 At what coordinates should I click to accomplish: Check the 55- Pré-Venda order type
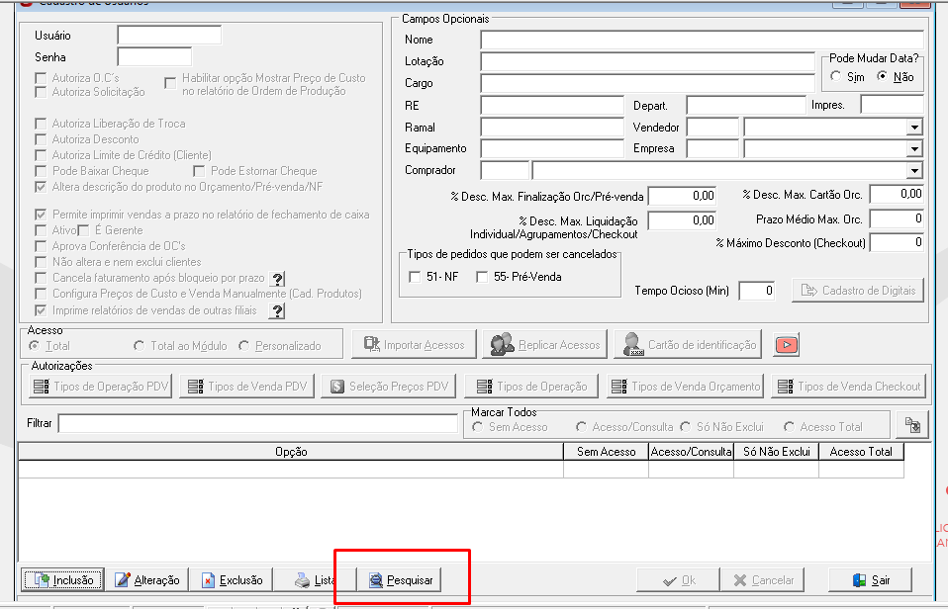coord(482,277)
